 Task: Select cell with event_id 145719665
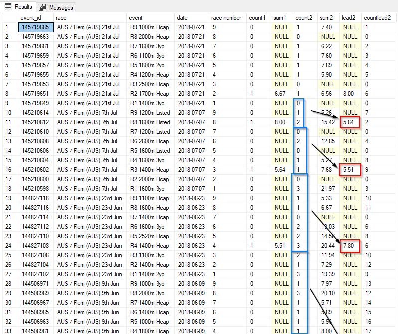[36, 27]
